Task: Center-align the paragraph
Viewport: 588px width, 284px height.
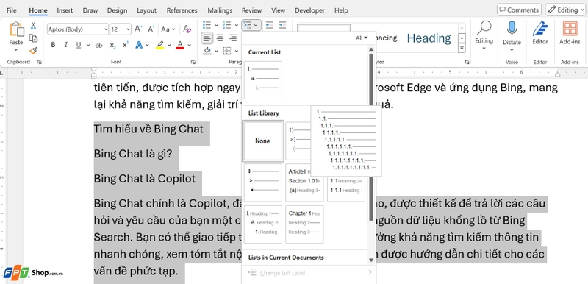Action: click(220, 38)
